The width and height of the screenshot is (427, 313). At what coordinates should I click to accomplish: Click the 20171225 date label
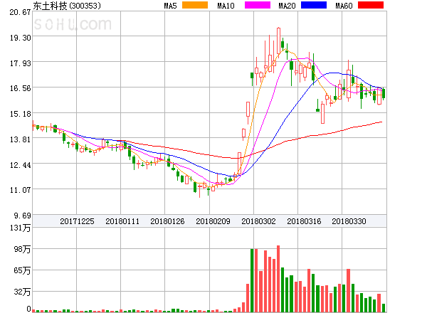77,221
